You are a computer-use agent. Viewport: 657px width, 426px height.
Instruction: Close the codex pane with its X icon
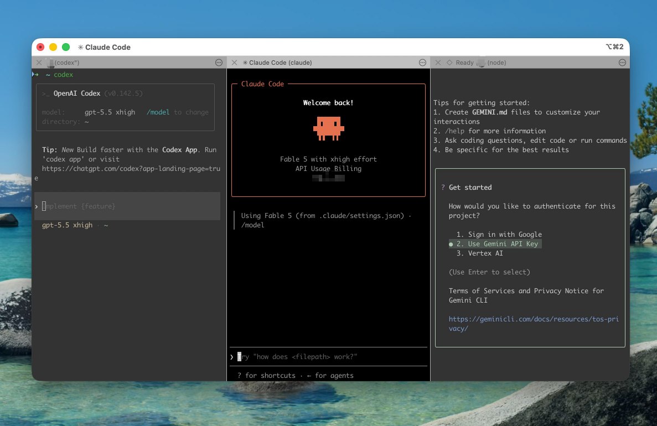39,63
